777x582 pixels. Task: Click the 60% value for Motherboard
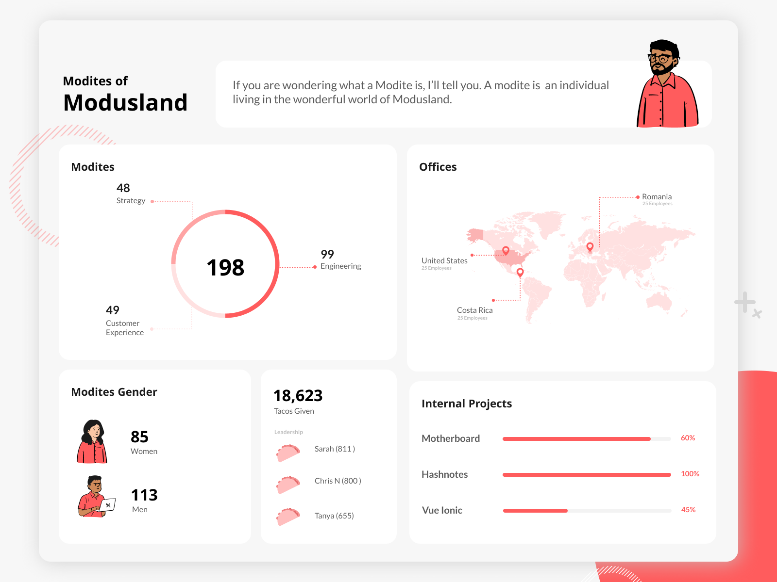pos(688,438)
